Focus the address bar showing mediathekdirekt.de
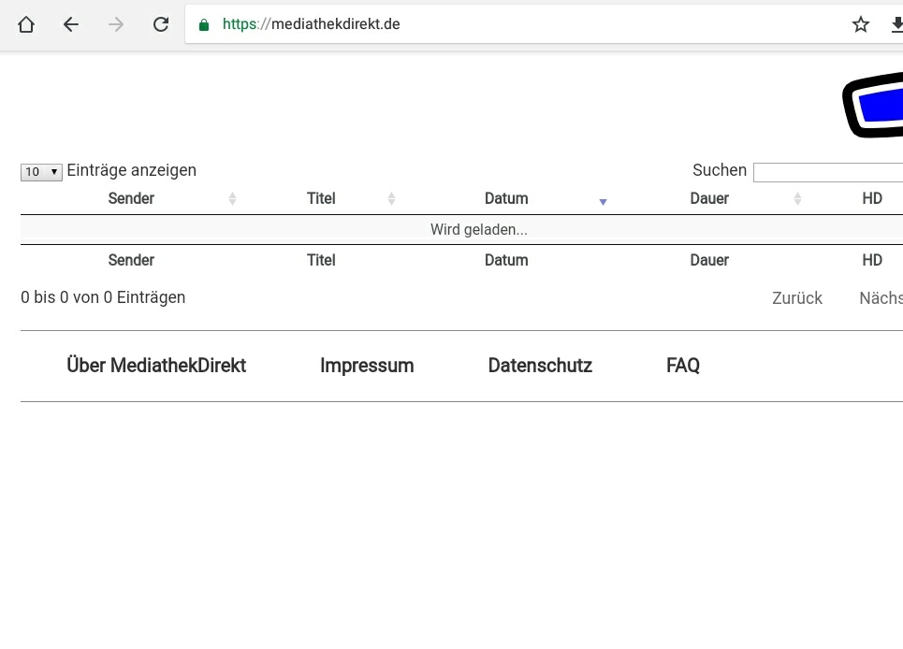The image size is (903, 649). point(518,24)
